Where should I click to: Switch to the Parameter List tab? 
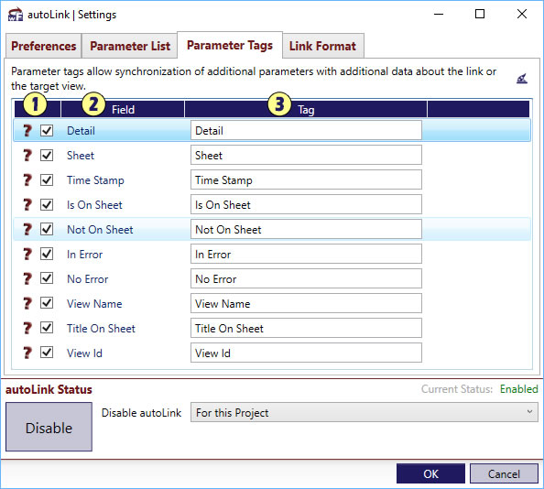[x=130, y=46]
